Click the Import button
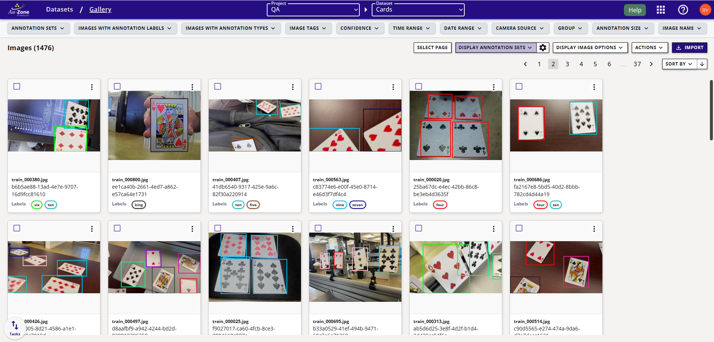The height and width of the screenshot is (342, 714). (689, 48)
